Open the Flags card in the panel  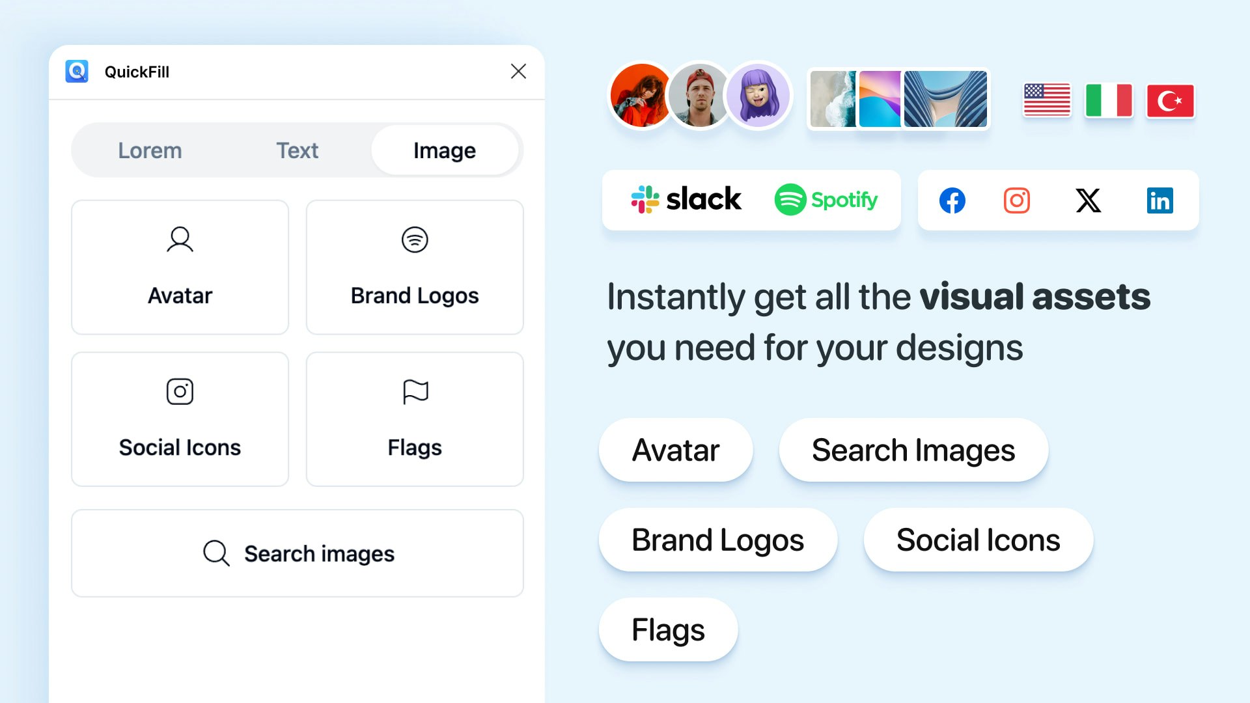415,419
